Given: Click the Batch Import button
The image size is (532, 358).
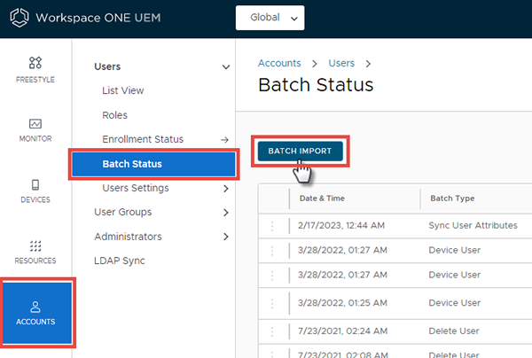Looking at the screenshot, I should point(301,152).
